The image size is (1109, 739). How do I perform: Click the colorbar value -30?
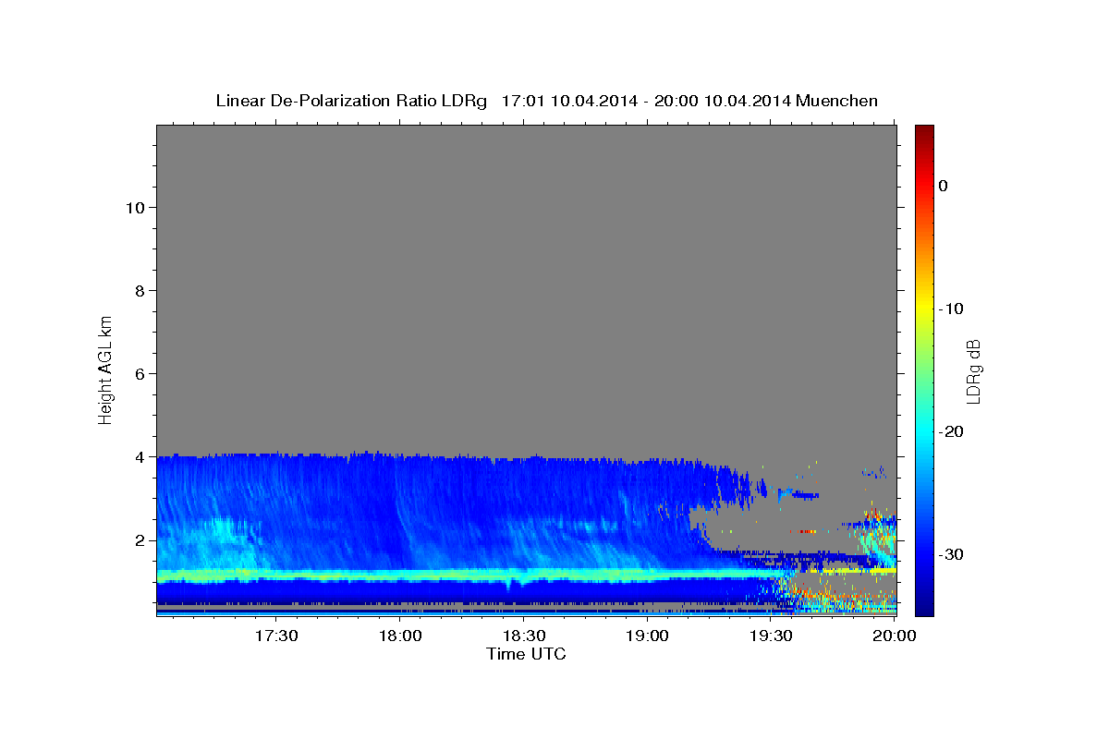coord(951,554)
